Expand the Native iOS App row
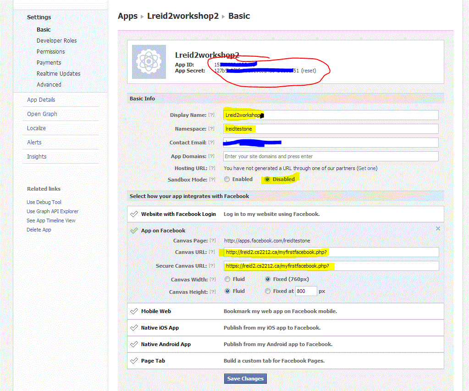469x391 pixels. click(285, 328)
